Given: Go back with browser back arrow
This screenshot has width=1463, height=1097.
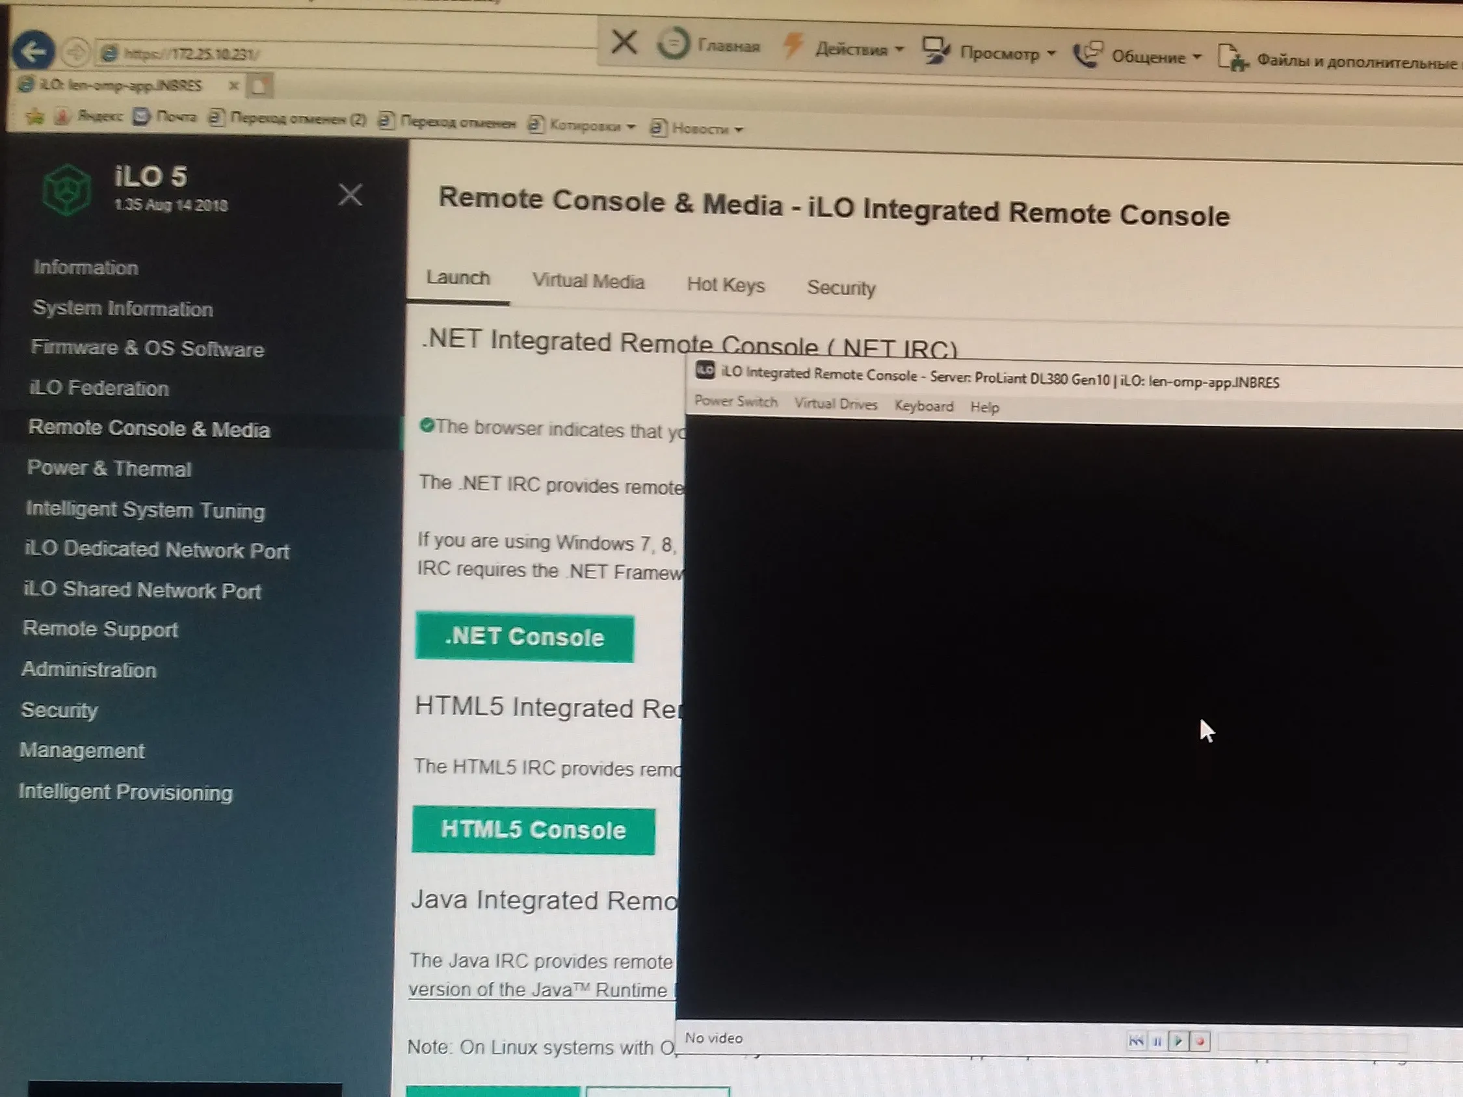Looking at the screenshot, I should [33, 50].
